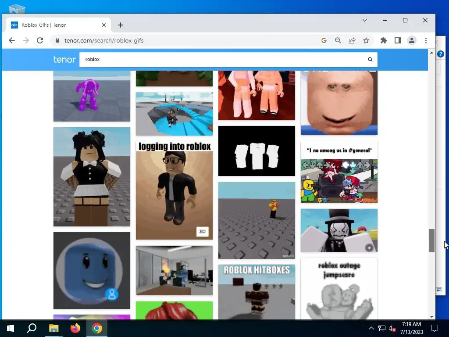Screen dimensions: 449x337
Task: Click the profile badge on blue head GIF
Action: (112, 294)
